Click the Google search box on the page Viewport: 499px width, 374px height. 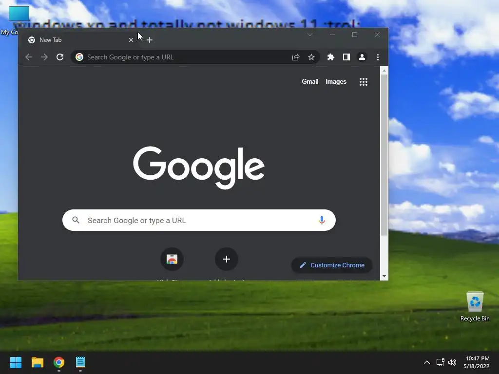pyautogui.click(x=199, y=220)
